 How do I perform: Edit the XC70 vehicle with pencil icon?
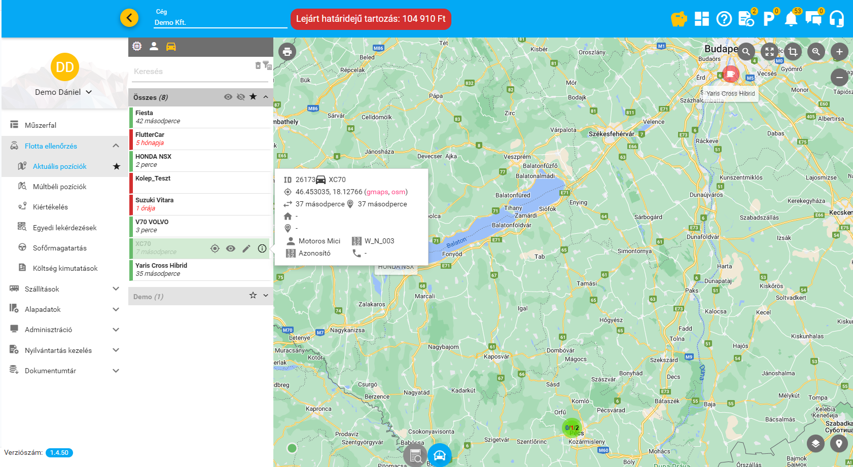pos(246,248)
